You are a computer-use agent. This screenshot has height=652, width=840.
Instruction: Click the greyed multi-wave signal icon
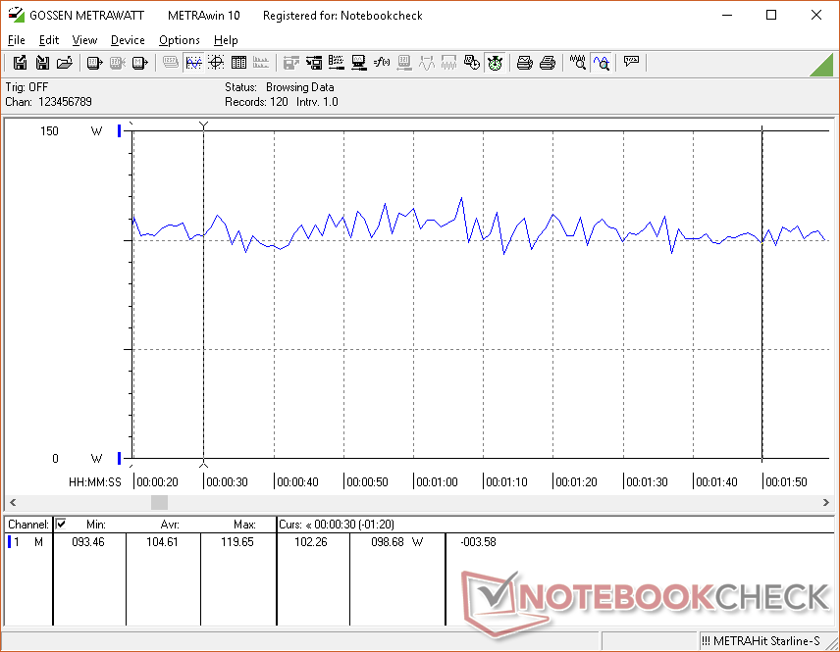[x=448, y=63]
